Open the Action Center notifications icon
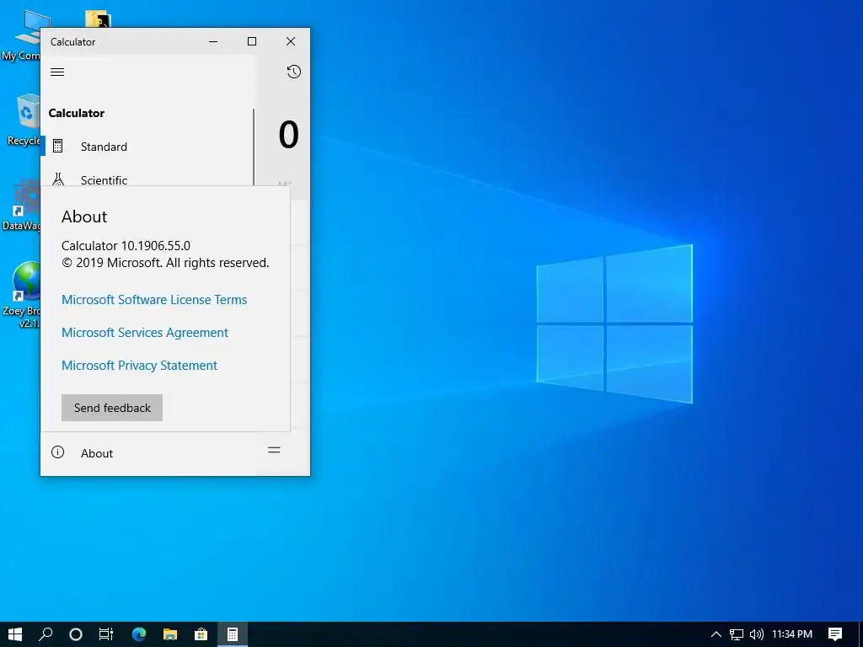The width and height of the screenshot is (863, 647). click(x=835, y=634)
